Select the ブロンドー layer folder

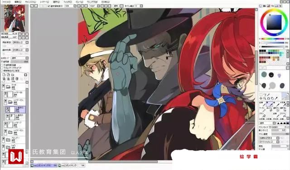[14, 140]
